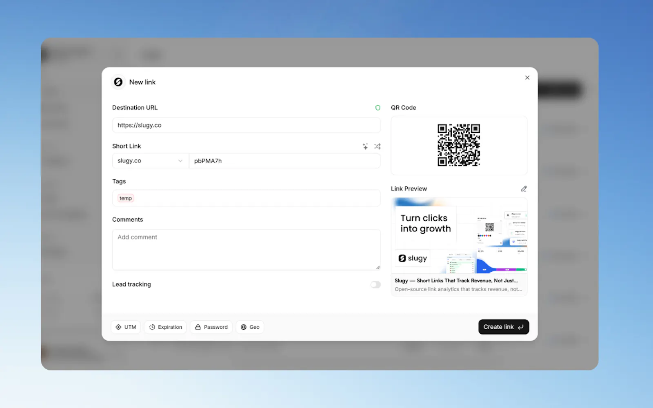Viewport: 653px width, 408px height.
Task: Open UTM builder options
Action: point(126,327)
